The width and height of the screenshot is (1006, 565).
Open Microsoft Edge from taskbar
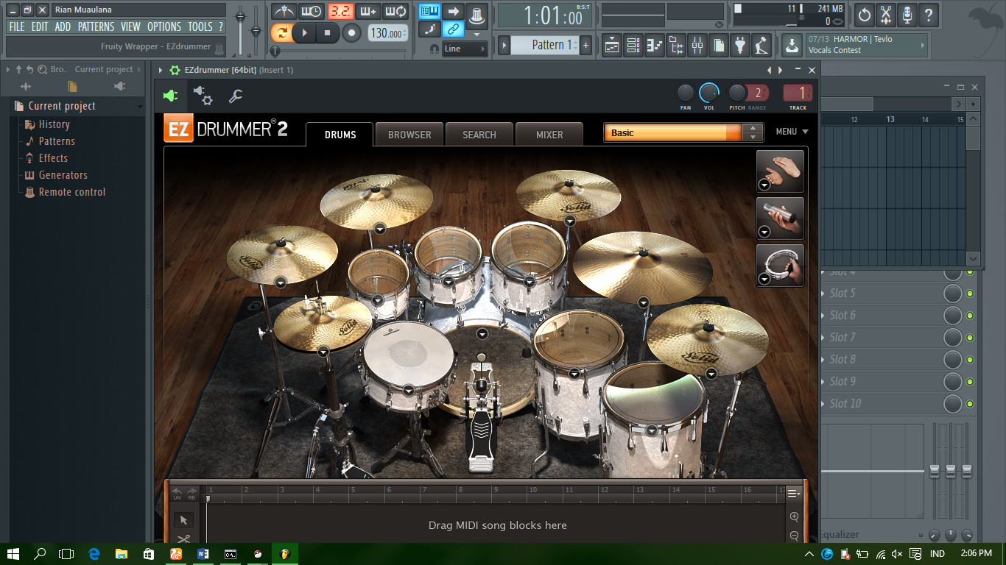[x=94, y=554]
